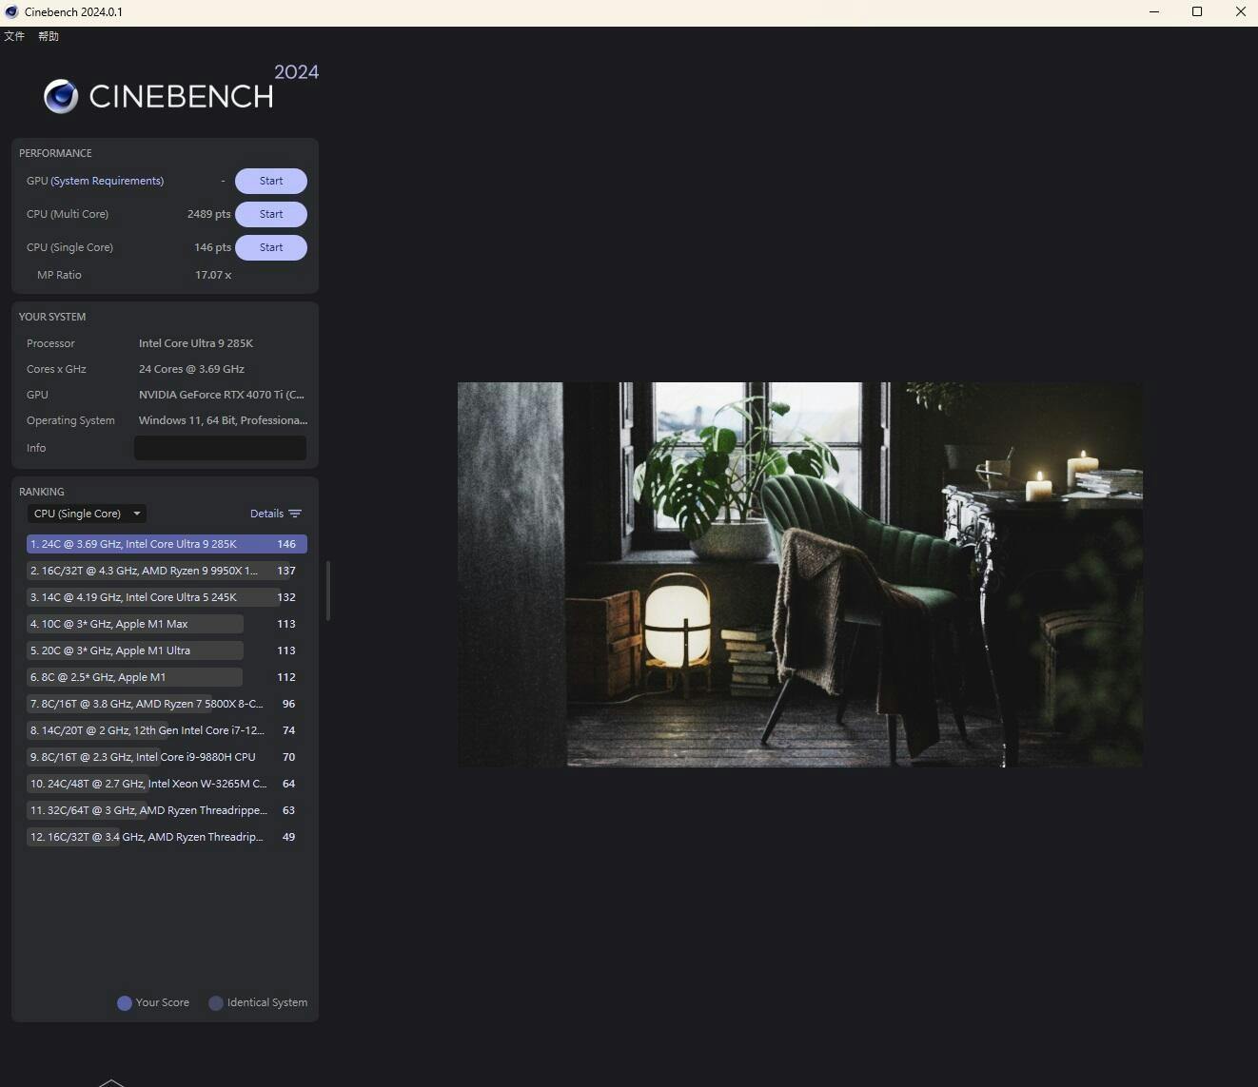The width and height of the screenshot is (1258, 1087).
Task: Click the NVIDIA GeForce RTX 4070 Ti value
Action: coord(222,395)
